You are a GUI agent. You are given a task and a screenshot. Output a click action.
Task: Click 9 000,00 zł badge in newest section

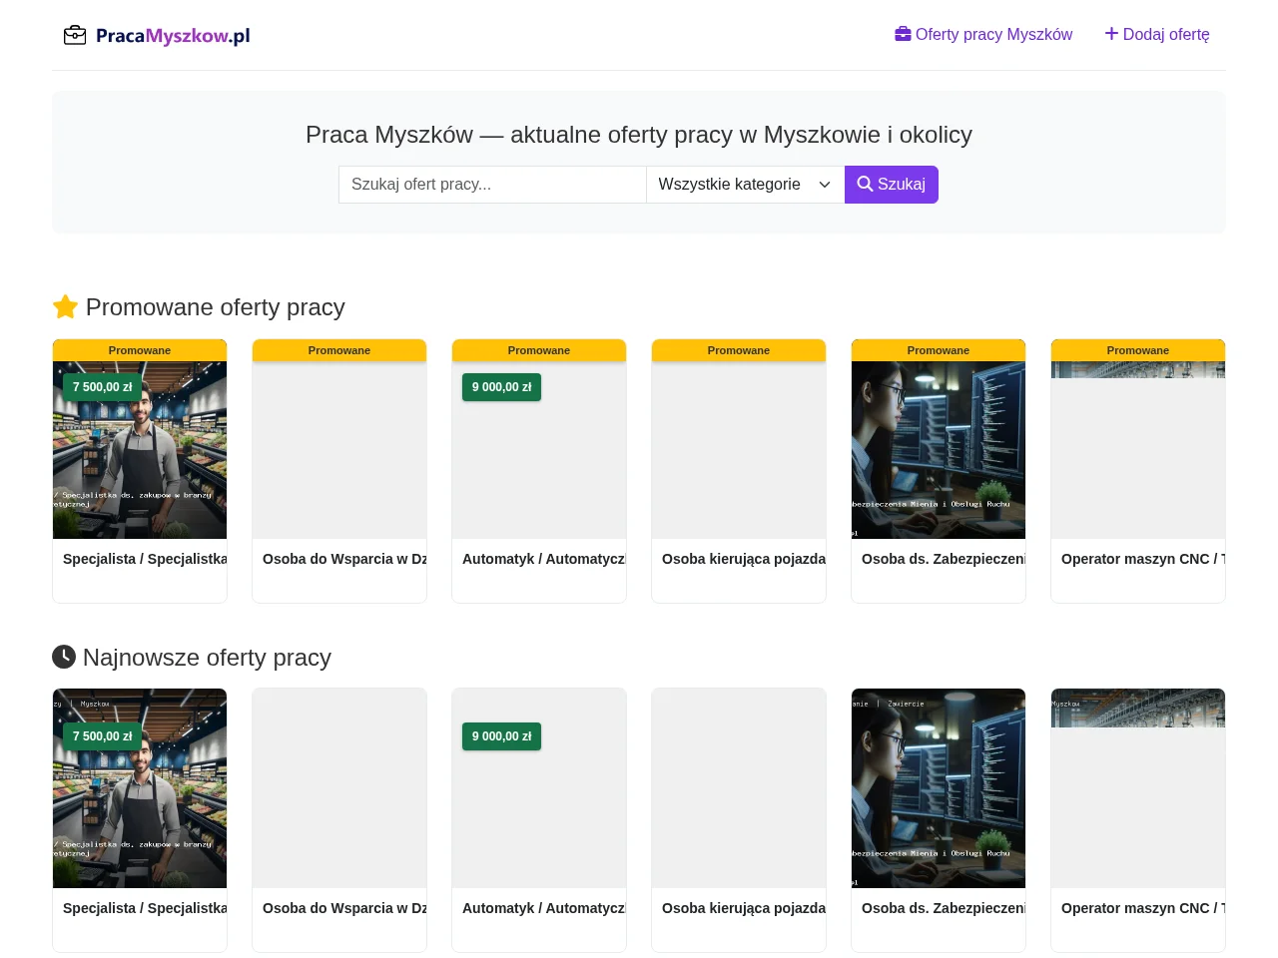click(x=501, y=736)
